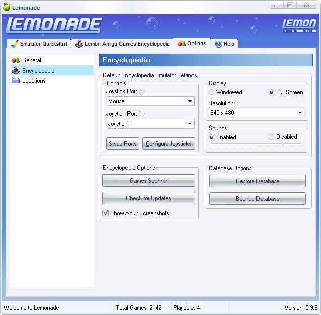Select General in the options list
Image resolution: width=321 pixels, height=315 pixels.
52,60
